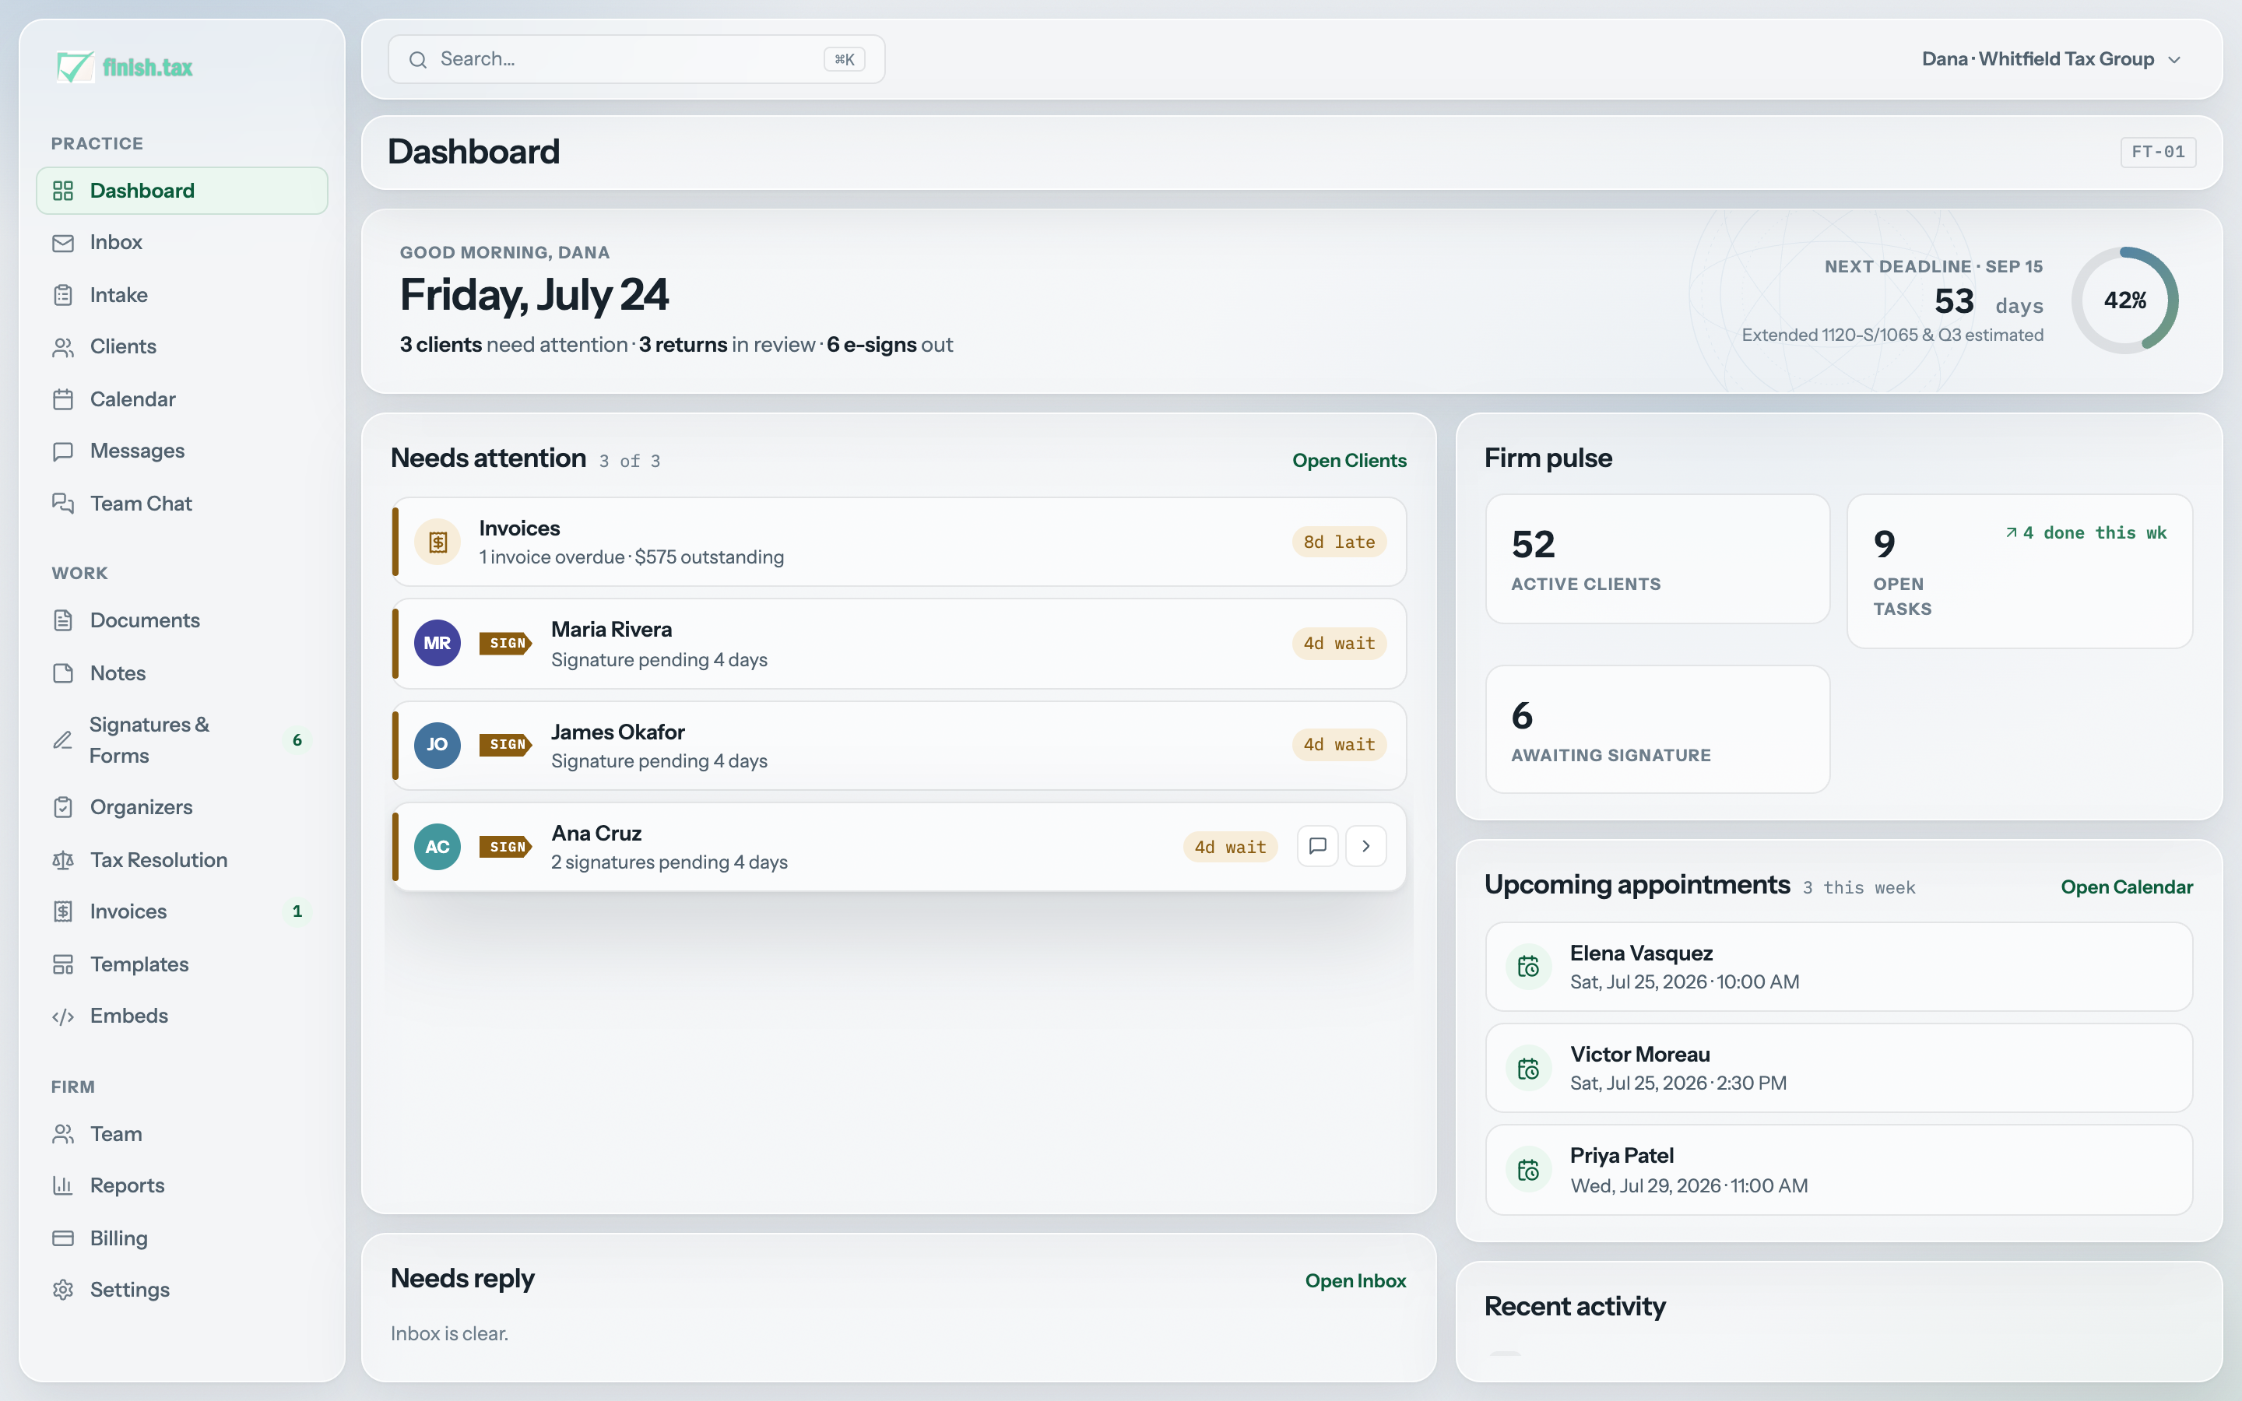Click the Messages speech bubble icon
Viewport: 2242px width, 1401px height.
tap(63, 451)
